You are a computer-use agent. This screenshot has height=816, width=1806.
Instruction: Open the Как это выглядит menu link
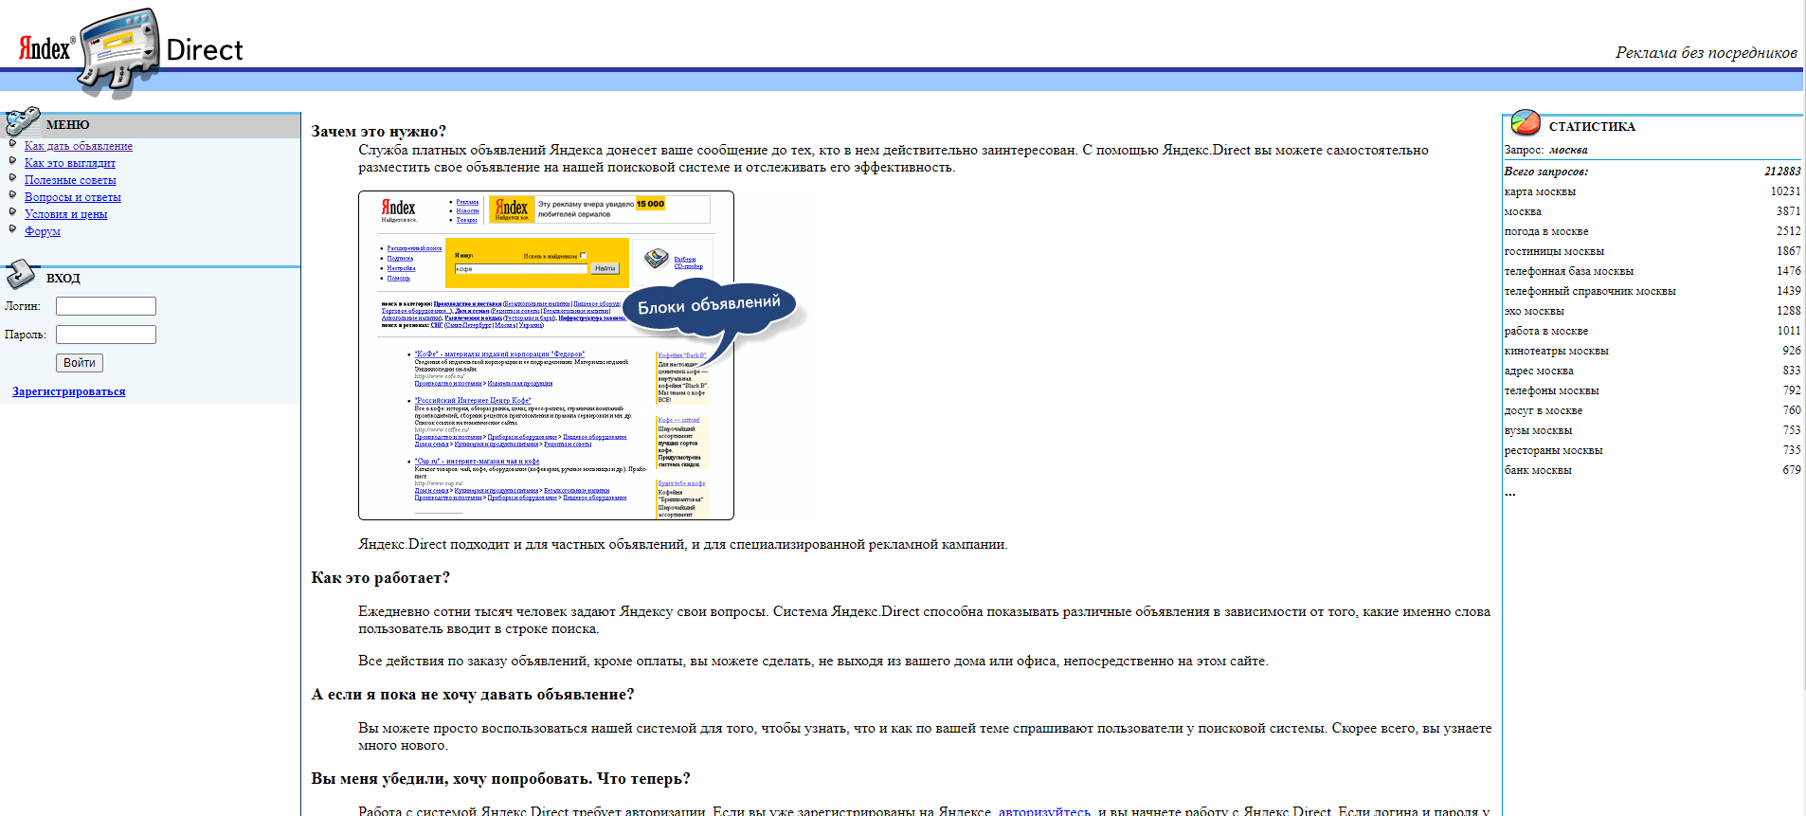69,163
